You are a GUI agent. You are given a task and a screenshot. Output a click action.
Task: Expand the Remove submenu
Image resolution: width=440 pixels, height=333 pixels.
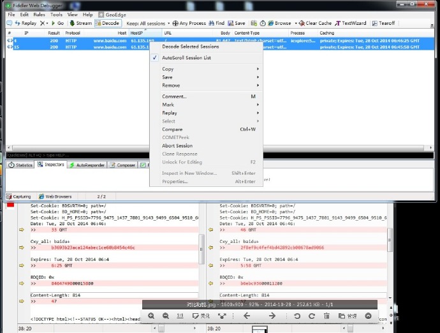(x=206, y=85)
